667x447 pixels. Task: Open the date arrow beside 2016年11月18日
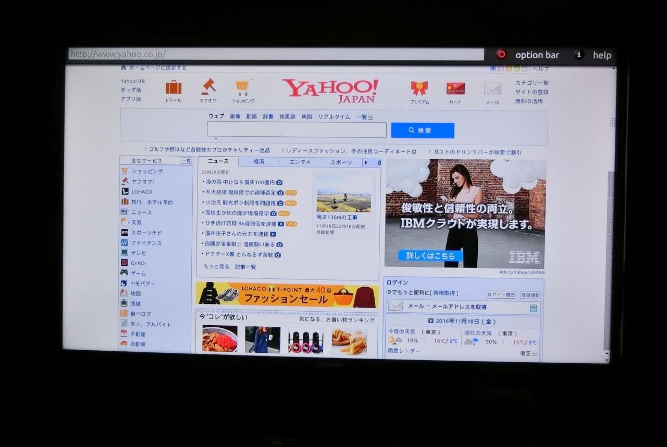[431, 321]
